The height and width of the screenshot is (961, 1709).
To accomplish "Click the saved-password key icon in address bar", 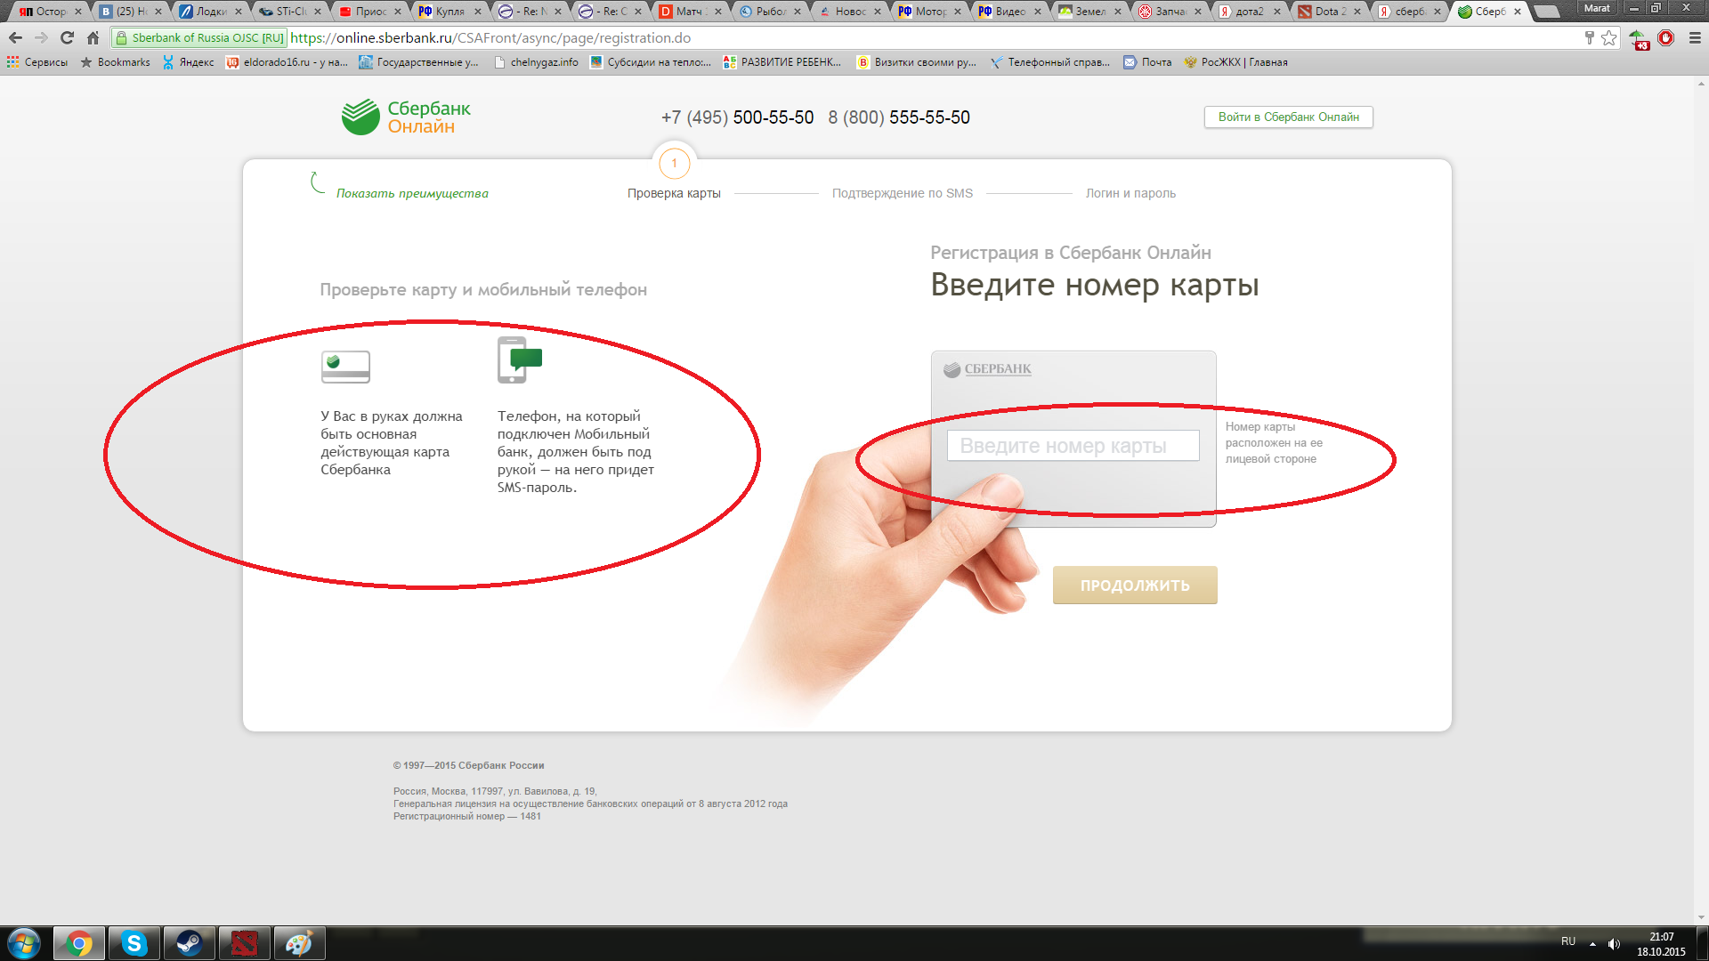I will (1589, 38).
